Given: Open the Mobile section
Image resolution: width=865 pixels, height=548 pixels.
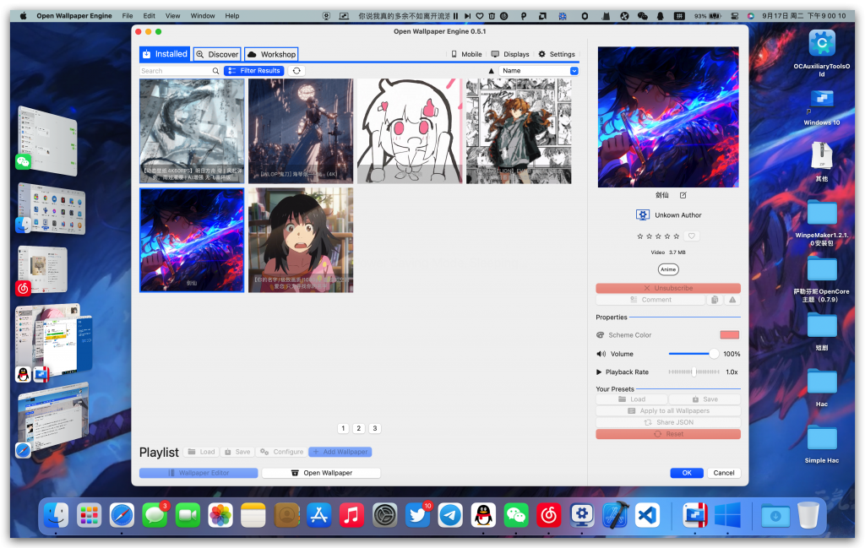Looking at the screenshot, I should pos(466,54).
